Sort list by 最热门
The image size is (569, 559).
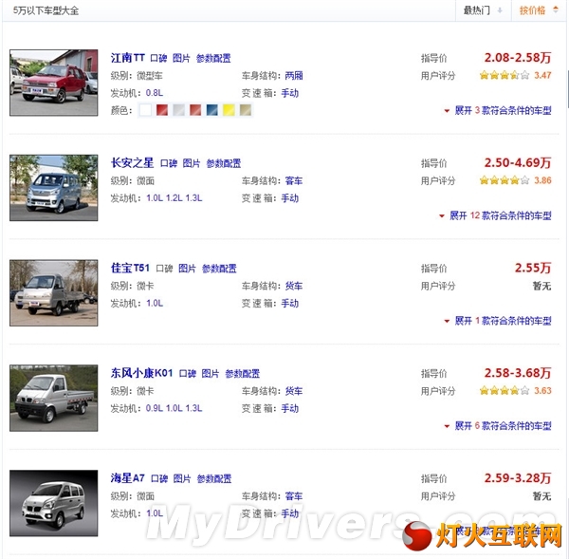(483, 10)
